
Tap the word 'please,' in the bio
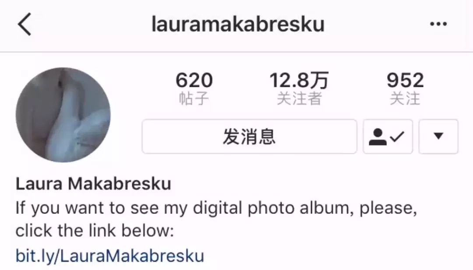pos(388,208)
